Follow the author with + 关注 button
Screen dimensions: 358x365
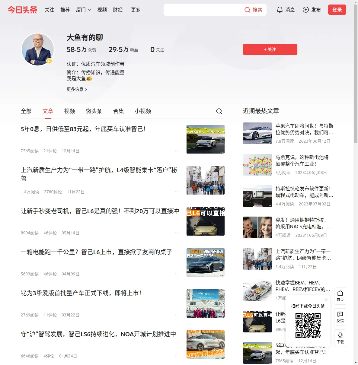270,49
